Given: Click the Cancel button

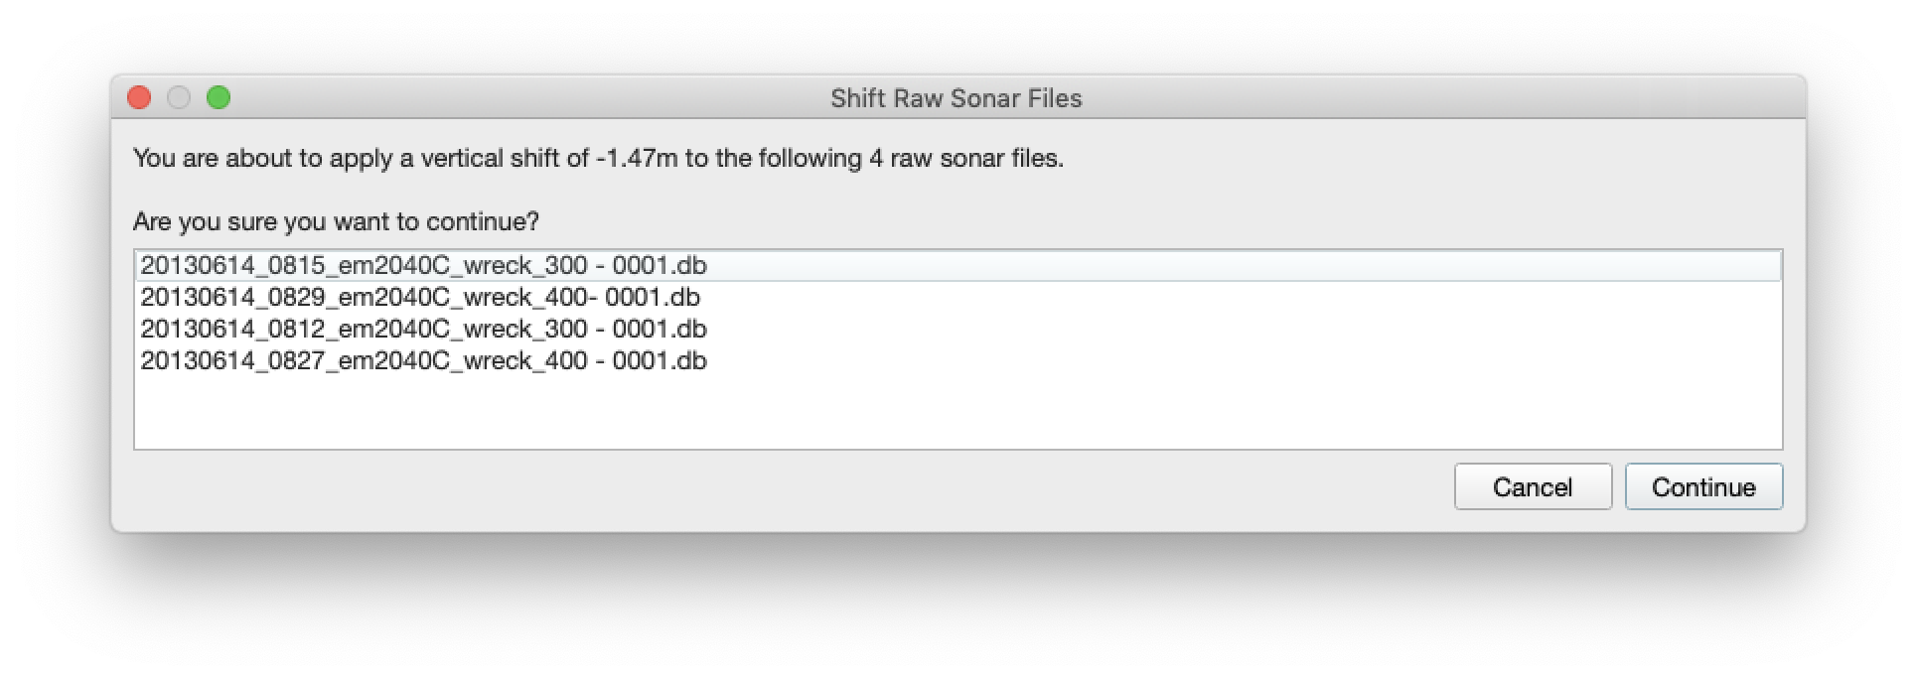Looking at the screenshot, I should pyautogui.click(x=1532, y=487).
